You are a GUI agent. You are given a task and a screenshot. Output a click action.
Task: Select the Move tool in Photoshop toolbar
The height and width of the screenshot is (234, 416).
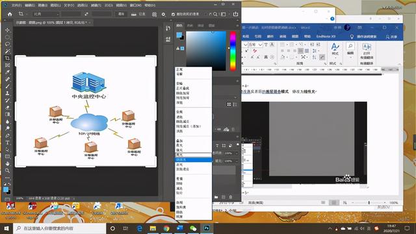[x=7, y=30]
